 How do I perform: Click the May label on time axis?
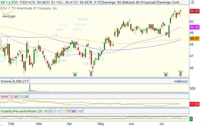[x=101, y=124]
